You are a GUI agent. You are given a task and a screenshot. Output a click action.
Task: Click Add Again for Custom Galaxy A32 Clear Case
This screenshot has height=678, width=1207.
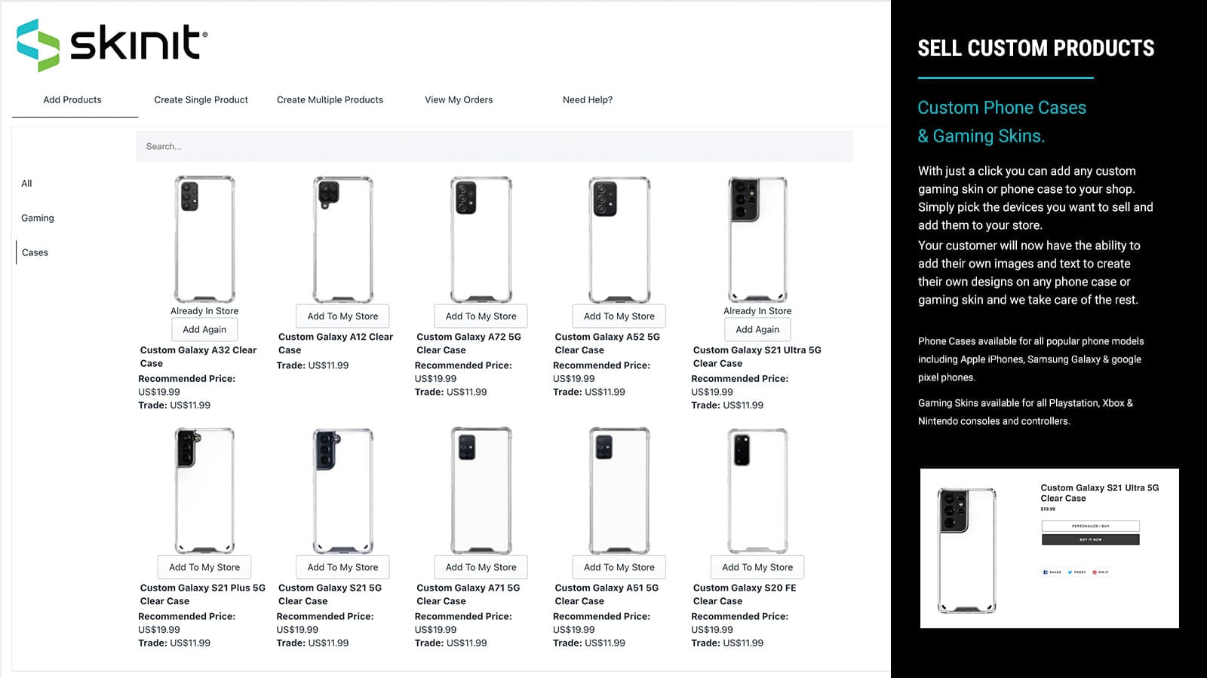tap(204, 329)
